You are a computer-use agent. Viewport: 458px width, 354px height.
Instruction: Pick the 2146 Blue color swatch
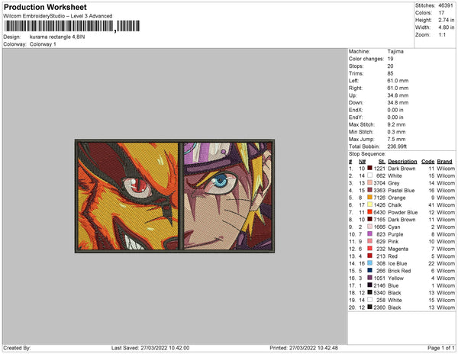(369, 285)
